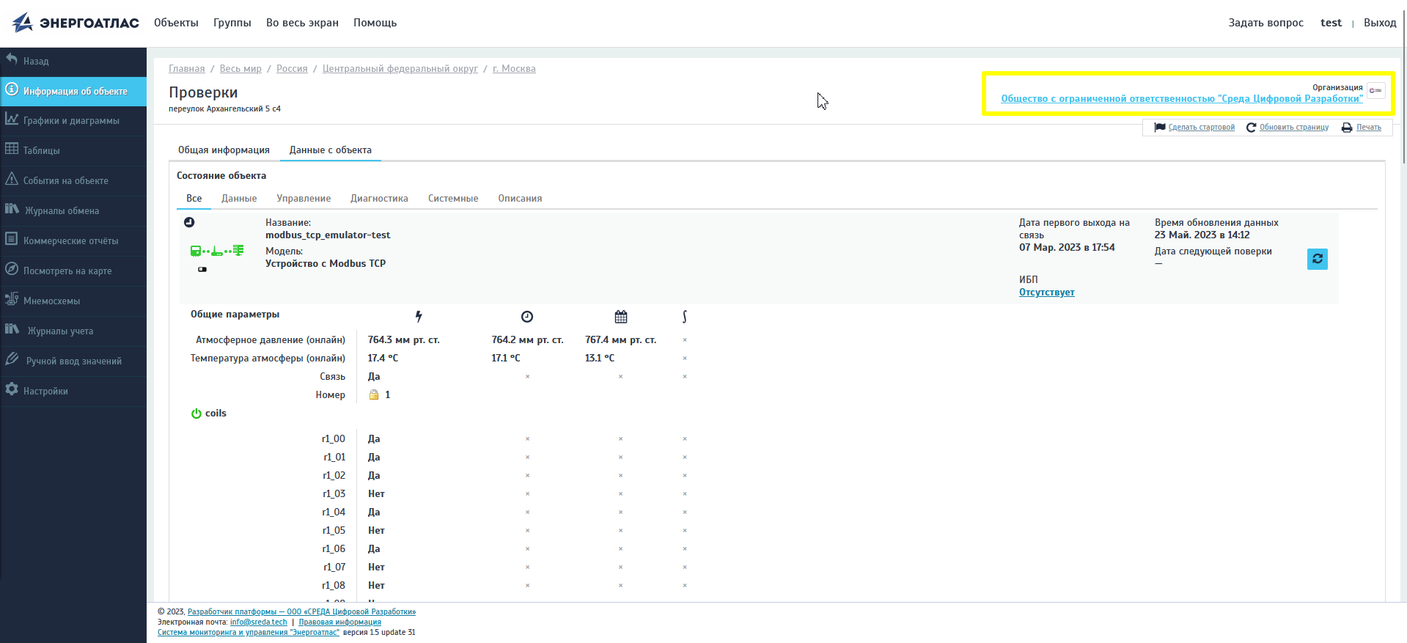
Task: Click the lightning bolt column icon
Action: click(419, 317)
